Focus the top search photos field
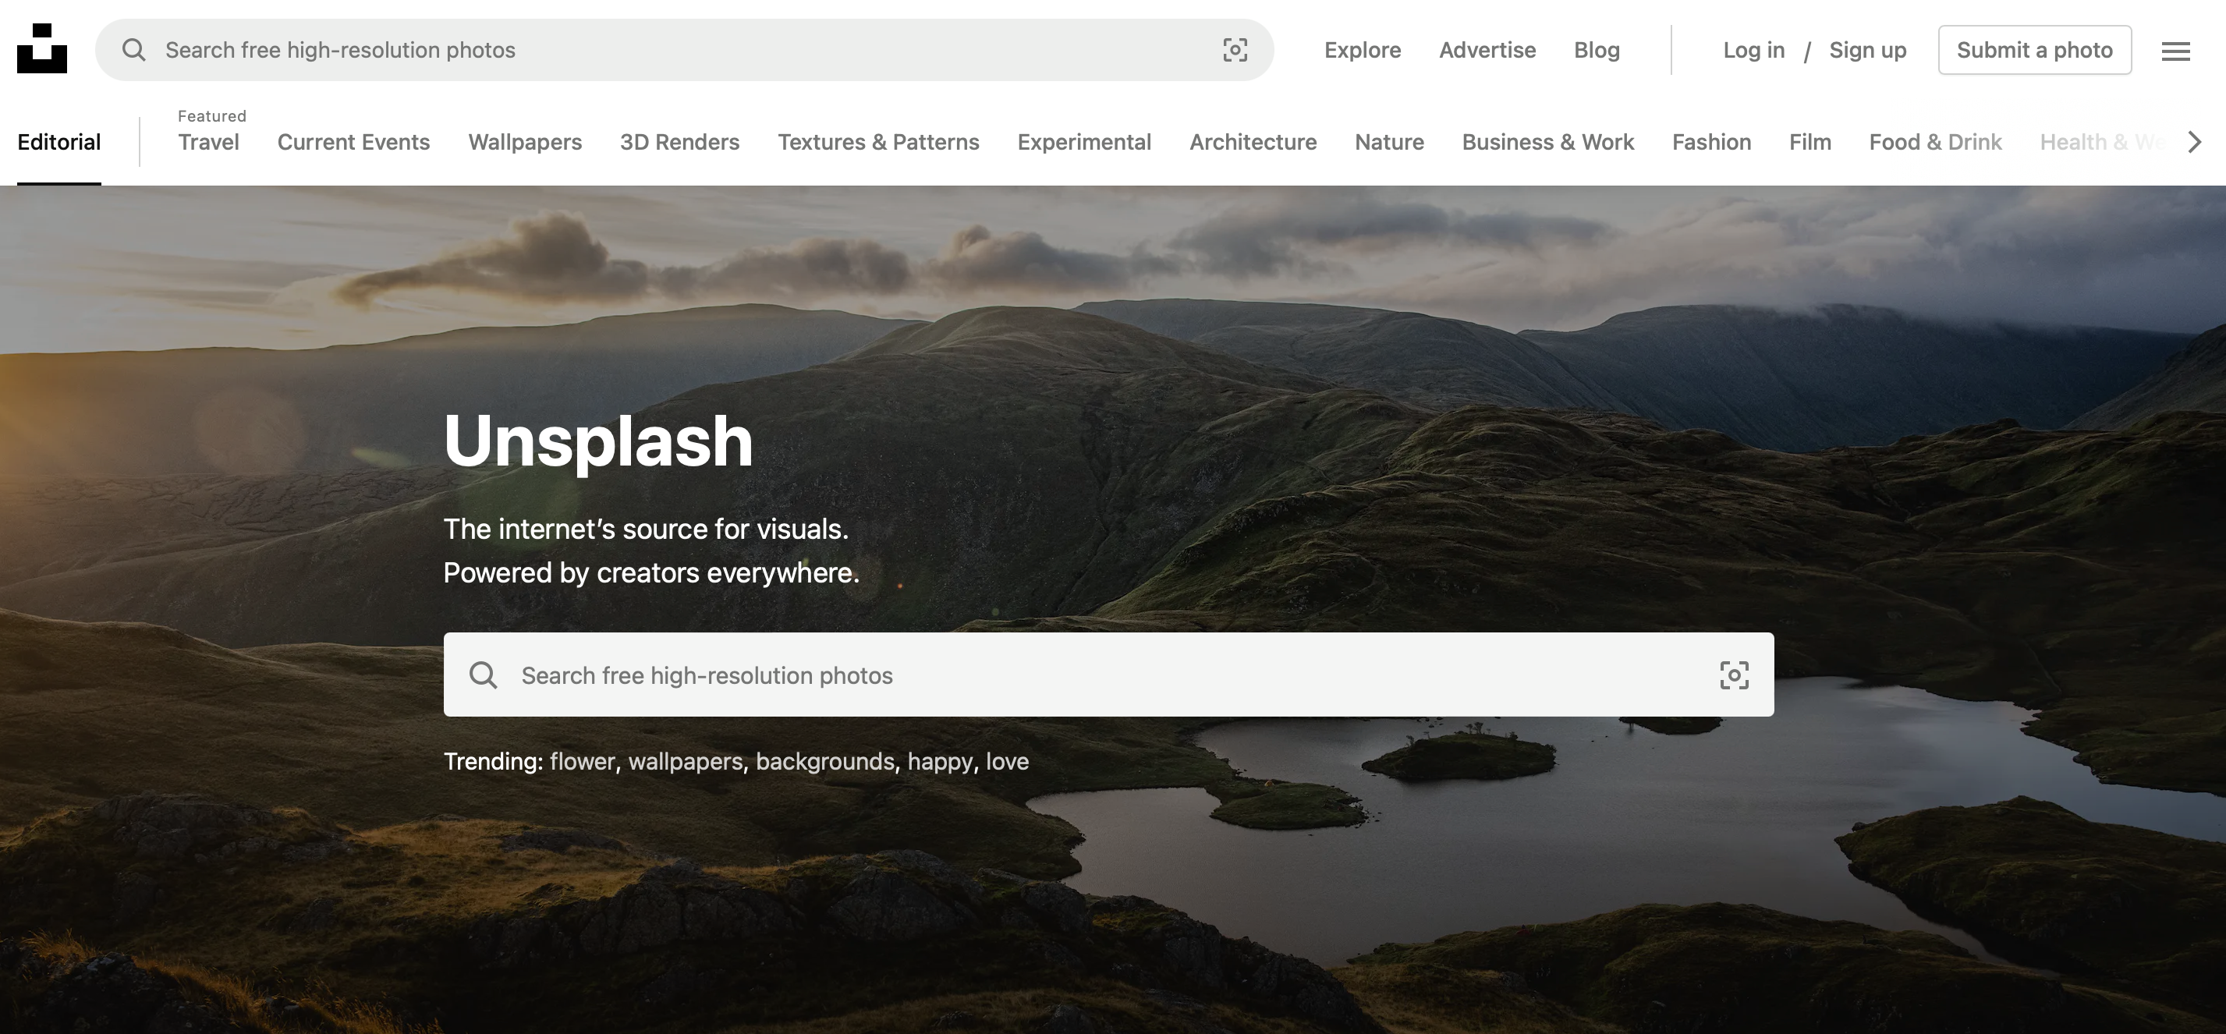This screenshot has width=2226, height=1034. tap(684, 50)
